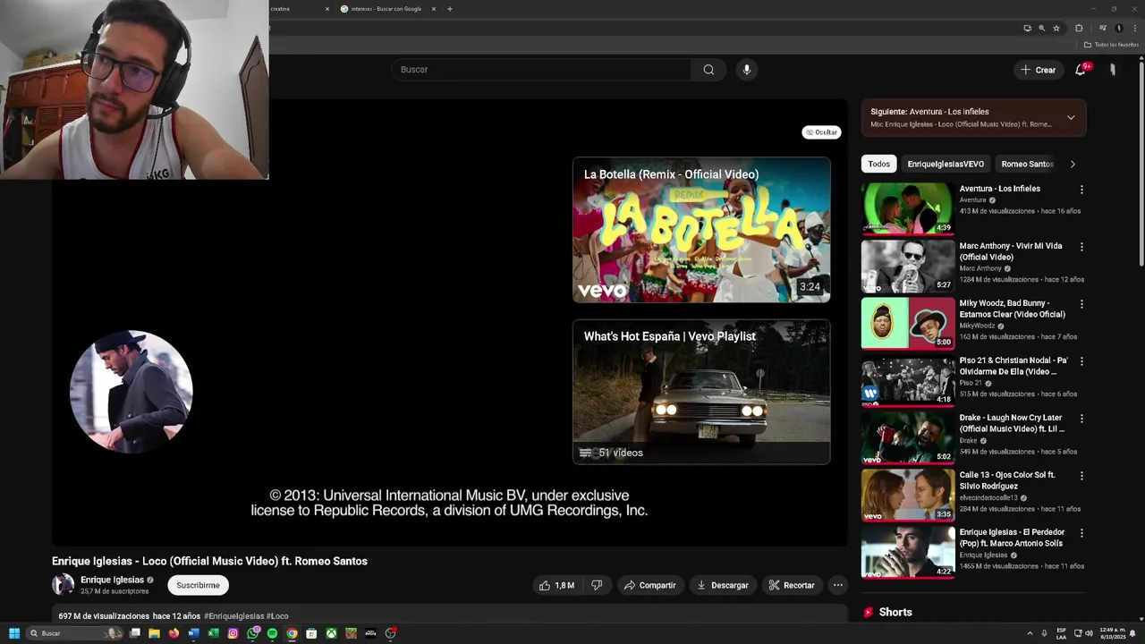Open YouTube notifications bell
Viewport: 1145px width, 644px height.
(1081, 70)
